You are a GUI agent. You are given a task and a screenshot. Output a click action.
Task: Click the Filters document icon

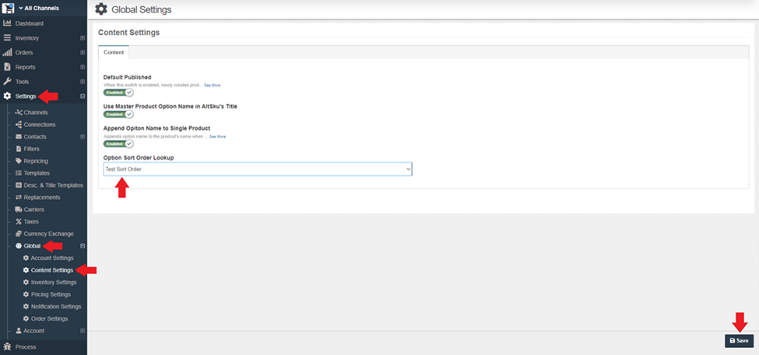[18, 149]
